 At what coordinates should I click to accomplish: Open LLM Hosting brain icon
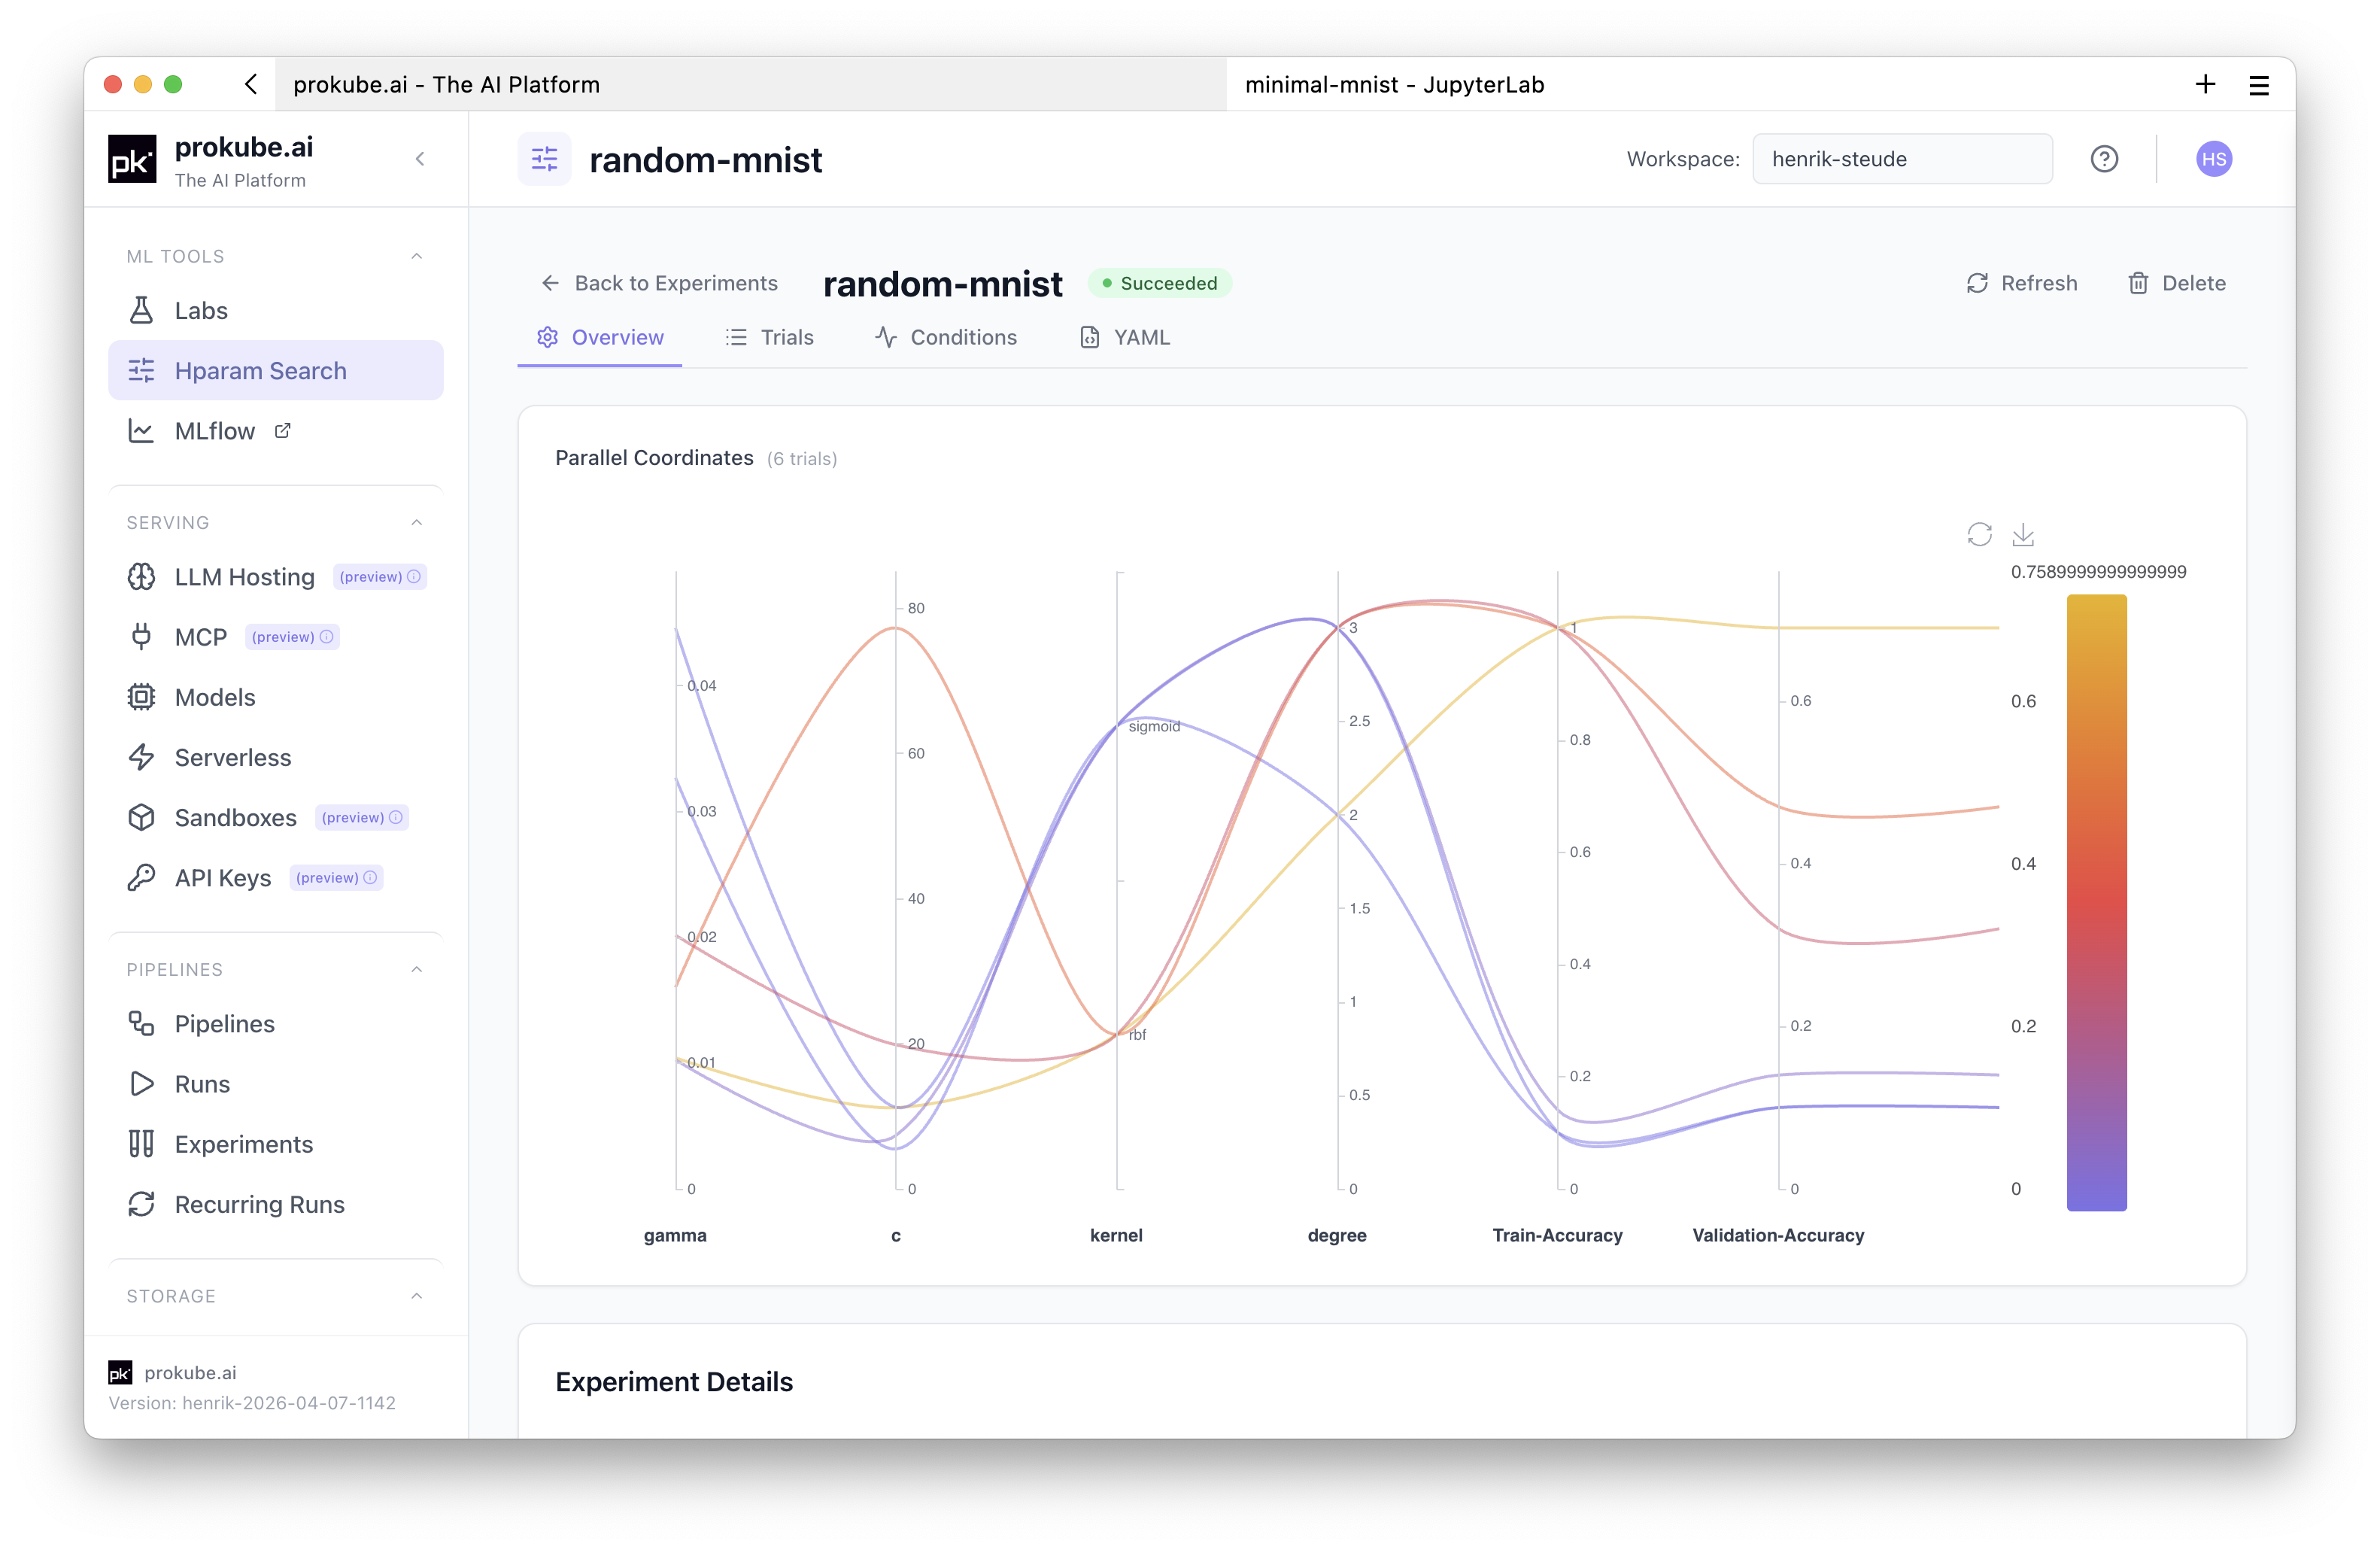(141, 577)
